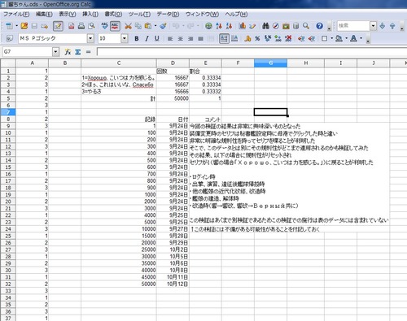The image size is (407, 321).
Task: Center cell text horizontally
Action: pos(181,38)
